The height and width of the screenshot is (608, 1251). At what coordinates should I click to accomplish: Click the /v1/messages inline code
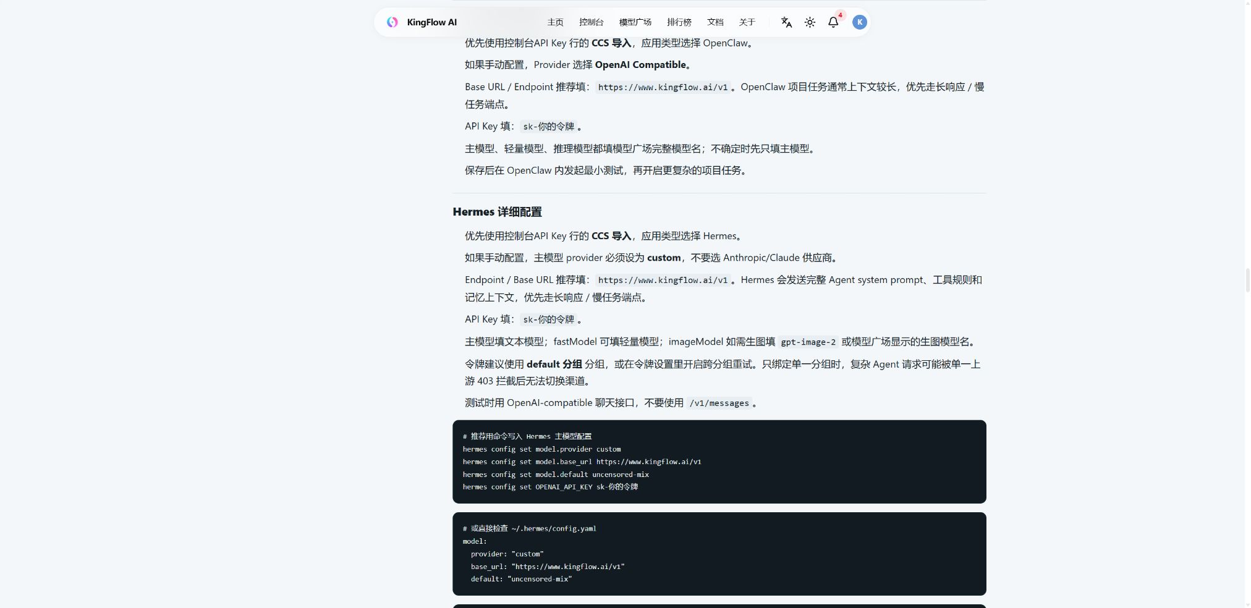click(x=719, y=403)
